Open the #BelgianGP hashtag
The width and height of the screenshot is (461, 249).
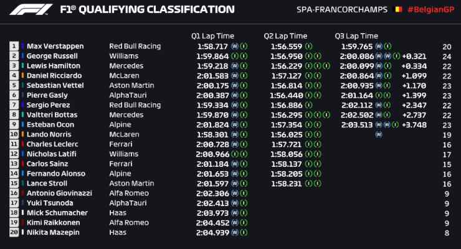(430, 10)
